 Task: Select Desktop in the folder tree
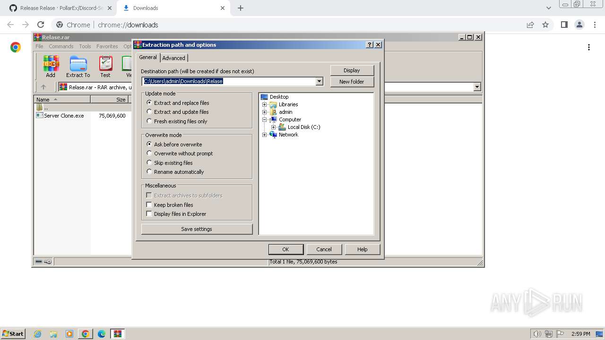279,97
